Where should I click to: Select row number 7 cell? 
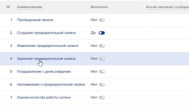[11, 97]
